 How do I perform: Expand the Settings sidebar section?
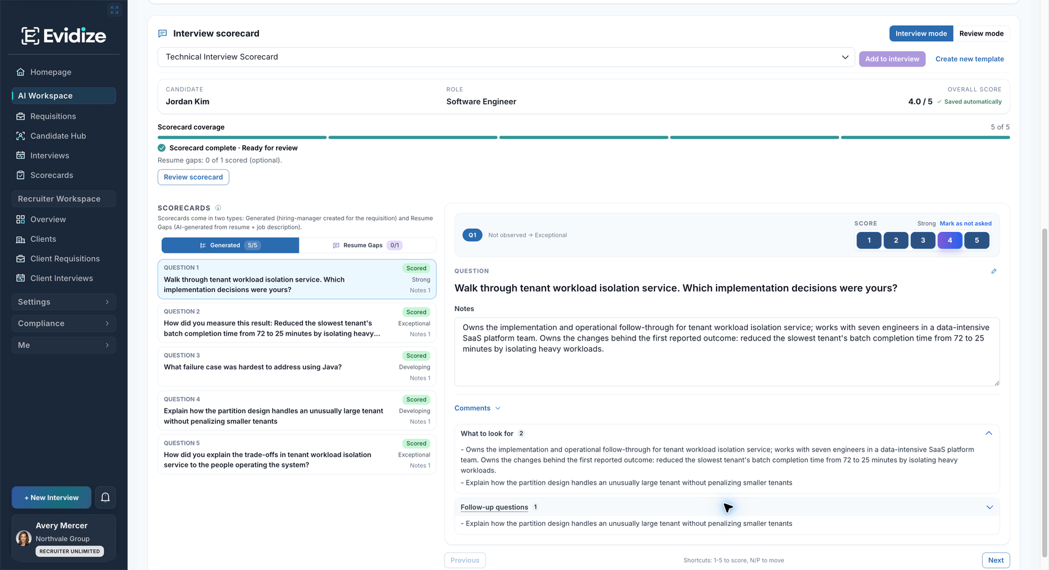coord(64,302)
